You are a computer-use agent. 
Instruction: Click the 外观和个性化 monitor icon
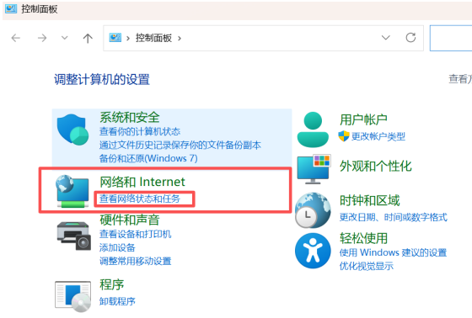click(x=314, y=170)
